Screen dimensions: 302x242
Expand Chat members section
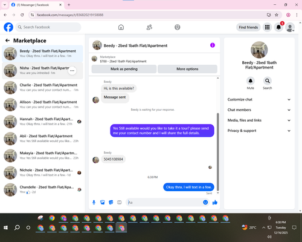coord(259,110)
